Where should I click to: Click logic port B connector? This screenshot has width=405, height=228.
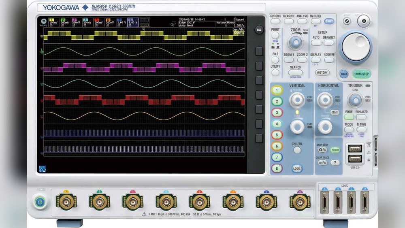point(338,202)
